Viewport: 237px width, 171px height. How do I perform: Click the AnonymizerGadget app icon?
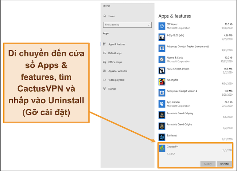coord(162,93)
